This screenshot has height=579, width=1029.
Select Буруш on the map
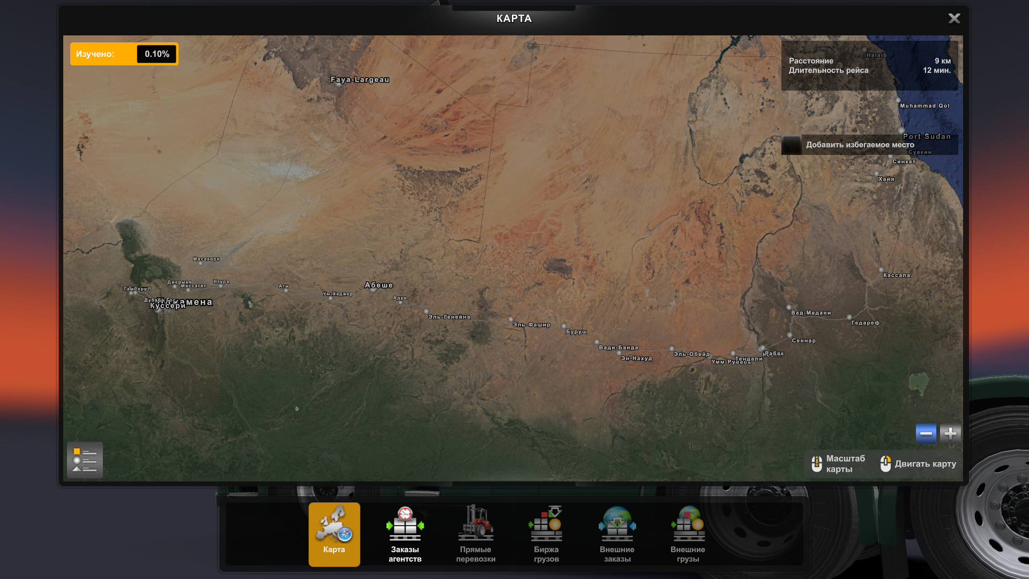click(576, 331)
